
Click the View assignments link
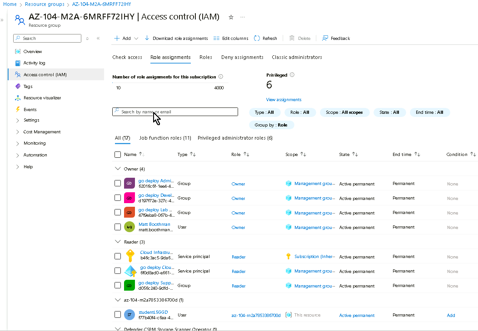[284, 99]
